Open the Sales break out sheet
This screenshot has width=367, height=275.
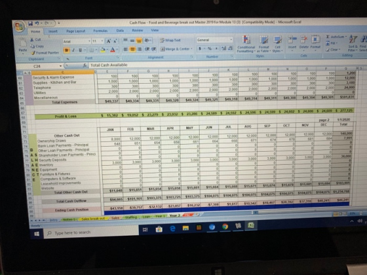(93, 219)
